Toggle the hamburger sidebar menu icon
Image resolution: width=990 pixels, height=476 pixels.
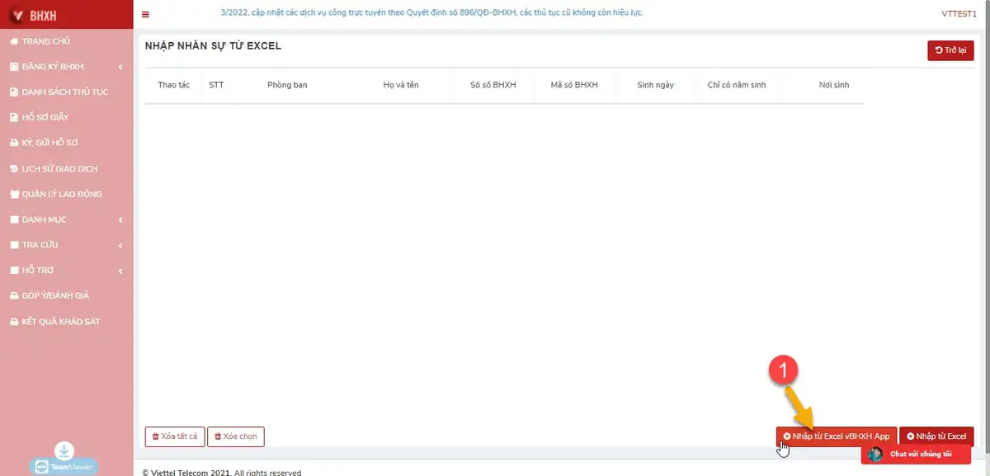pyautogui.click(x=146, y=14)
